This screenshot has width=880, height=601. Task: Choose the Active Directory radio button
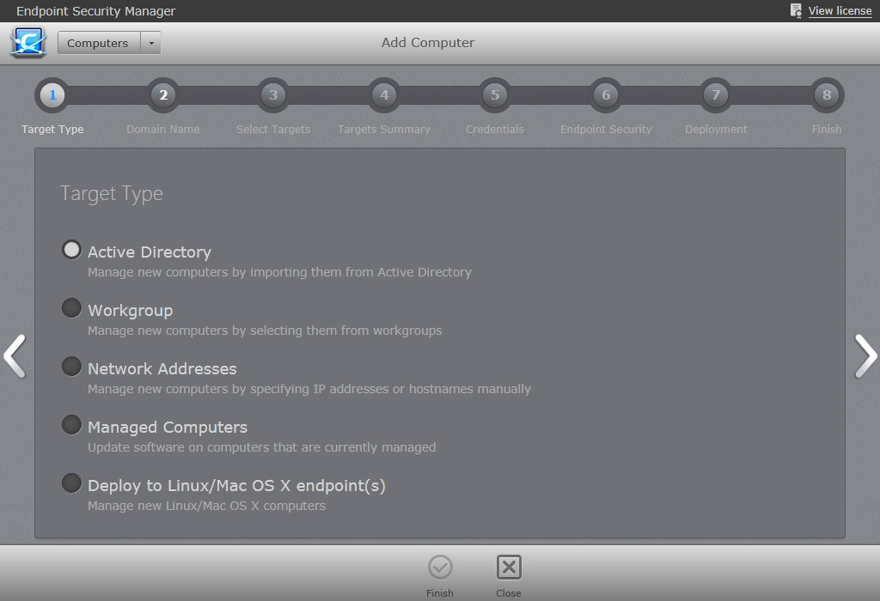[x=72, y=250]
